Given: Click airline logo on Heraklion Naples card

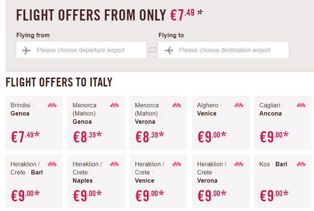Looking at the screenshot, I should coord(115,164).
